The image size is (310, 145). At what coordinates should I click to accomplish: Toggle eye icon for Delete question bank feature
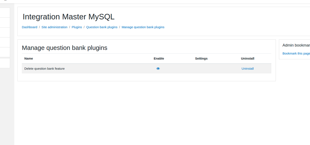(158, 69)
